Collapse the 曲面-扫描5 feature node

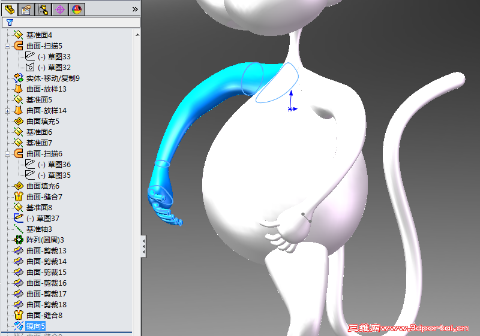(x=7, y=47)
